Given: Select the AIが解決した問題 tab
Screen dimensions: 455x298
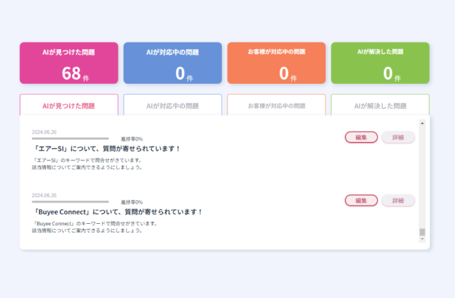Looking at the screenshot, I should [380, 105].
